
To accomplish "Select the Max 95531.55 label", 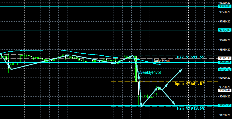I will pyautogui.click(x=191, y=57).
